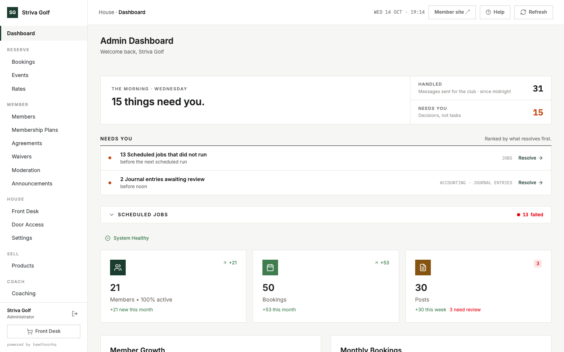Open Moderation in the sidebar
This screenshot has height=352, width=564.
tap(44, 170)
